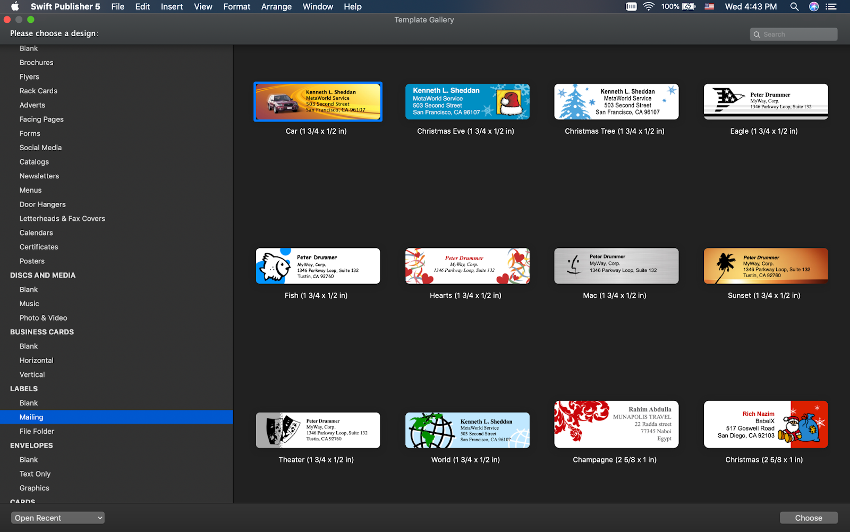Select File Folder in the sidebar
Viewport: 850px width, 532px height.
click(x=37, y=431)
